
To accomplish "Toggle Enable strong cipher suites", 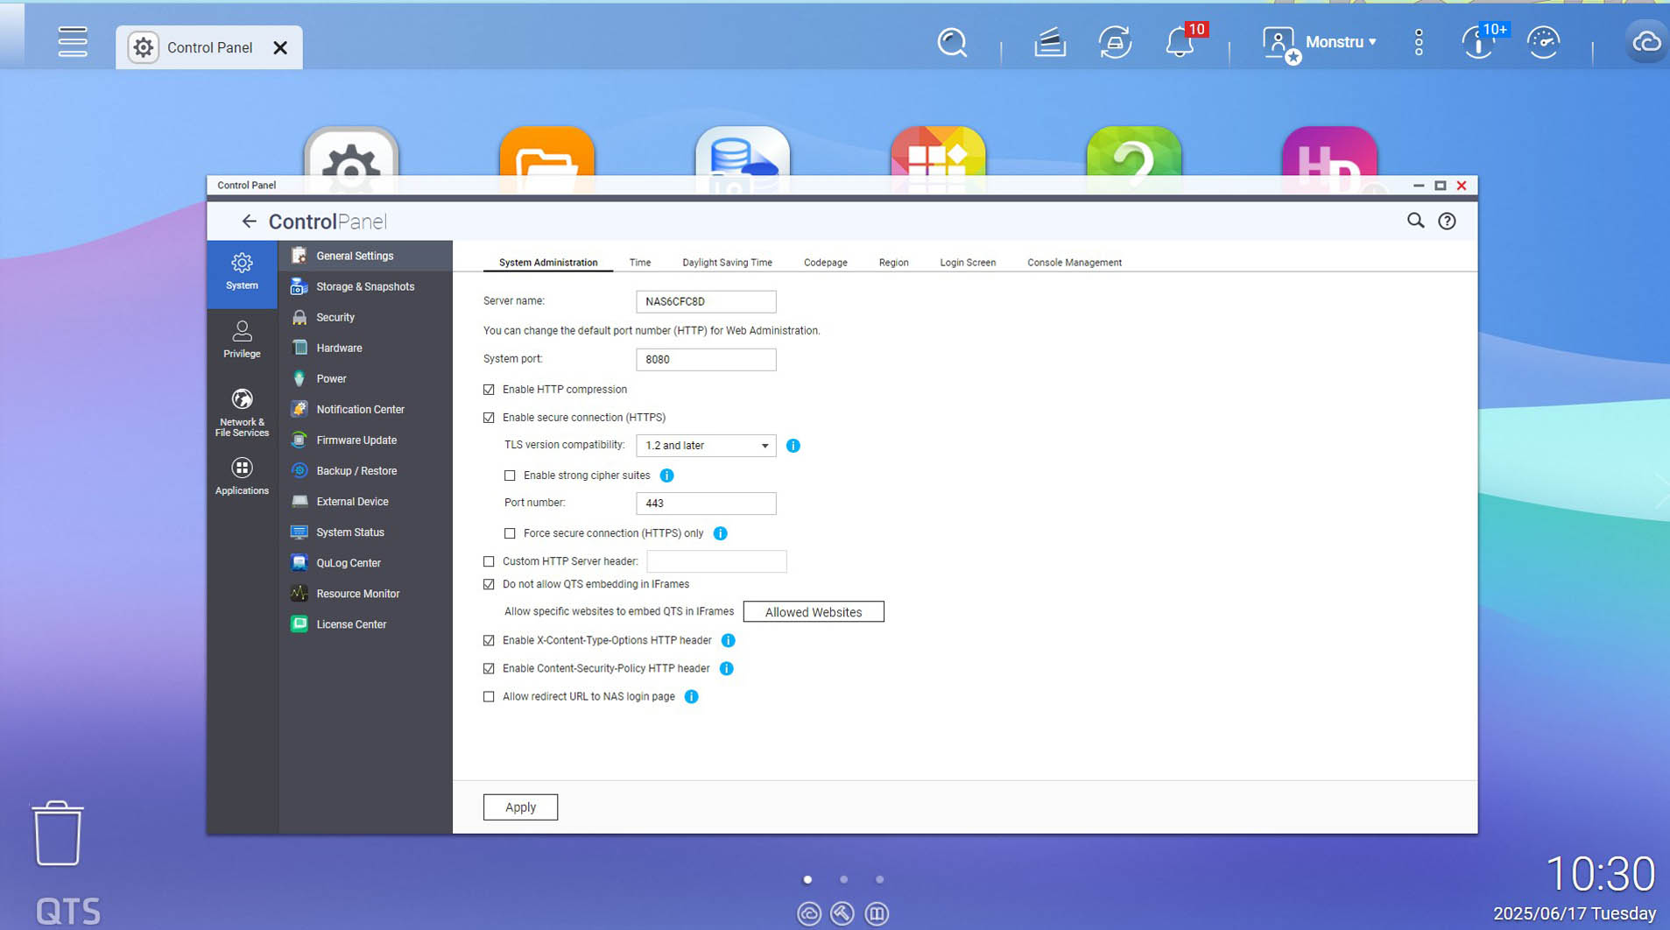I will click(x=510, y=476).
